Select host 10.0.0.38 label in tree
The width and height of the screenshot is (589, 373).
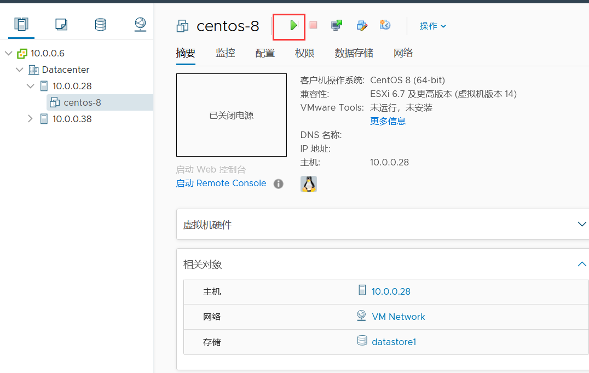click(72, 119)
